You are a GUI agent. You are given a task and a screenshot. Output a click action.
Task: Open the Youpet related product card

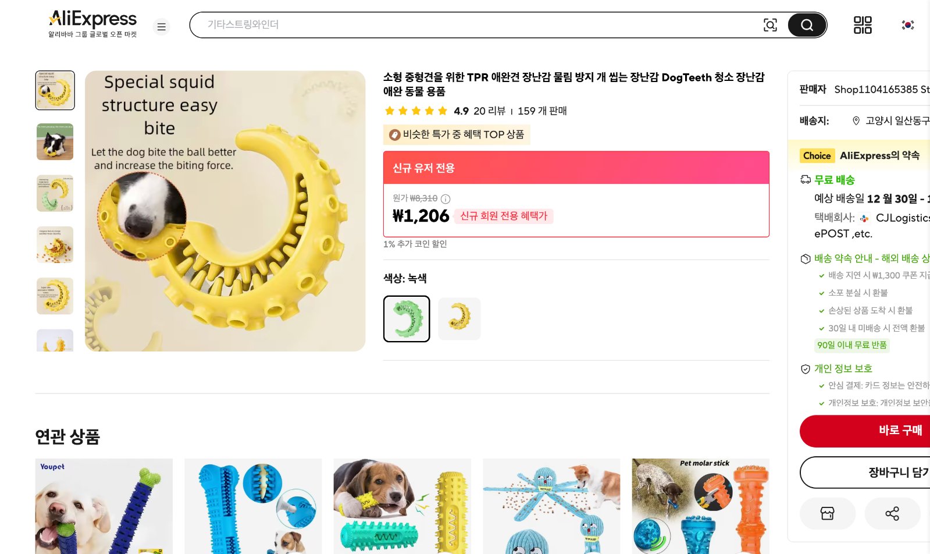(104, 506)
